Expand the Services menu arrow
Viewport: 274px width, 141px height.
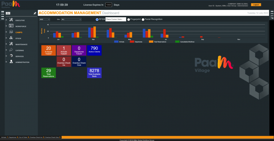[x=6, y=56]
